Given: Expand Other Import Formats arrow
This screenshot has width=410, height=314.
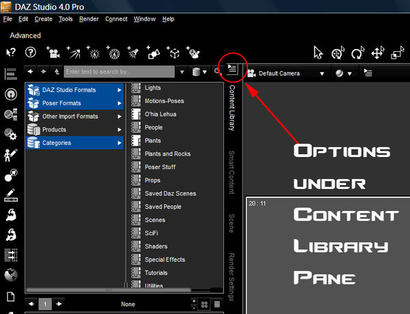Looking at the screenshot, I should 119,117.
